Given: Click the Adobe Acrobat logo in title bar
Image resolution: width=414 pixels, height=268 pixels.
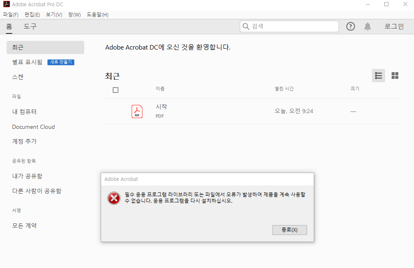Looking at the screenshot, I should (6, 4).
